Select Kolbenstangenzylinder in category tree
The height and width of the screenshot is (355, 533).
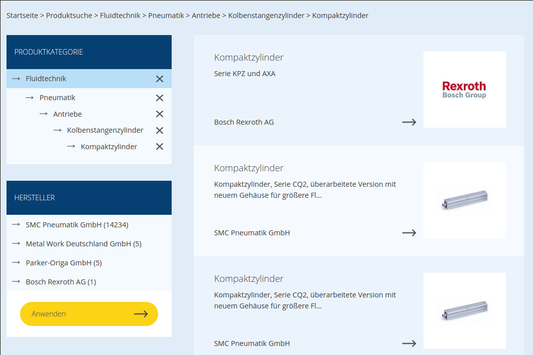pos(105,130)
